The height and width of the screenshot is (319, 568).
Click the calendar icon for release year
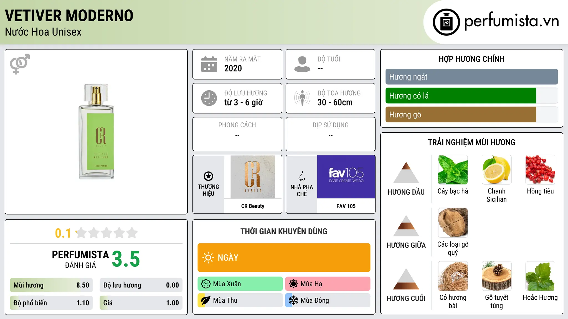click(209, 64)
